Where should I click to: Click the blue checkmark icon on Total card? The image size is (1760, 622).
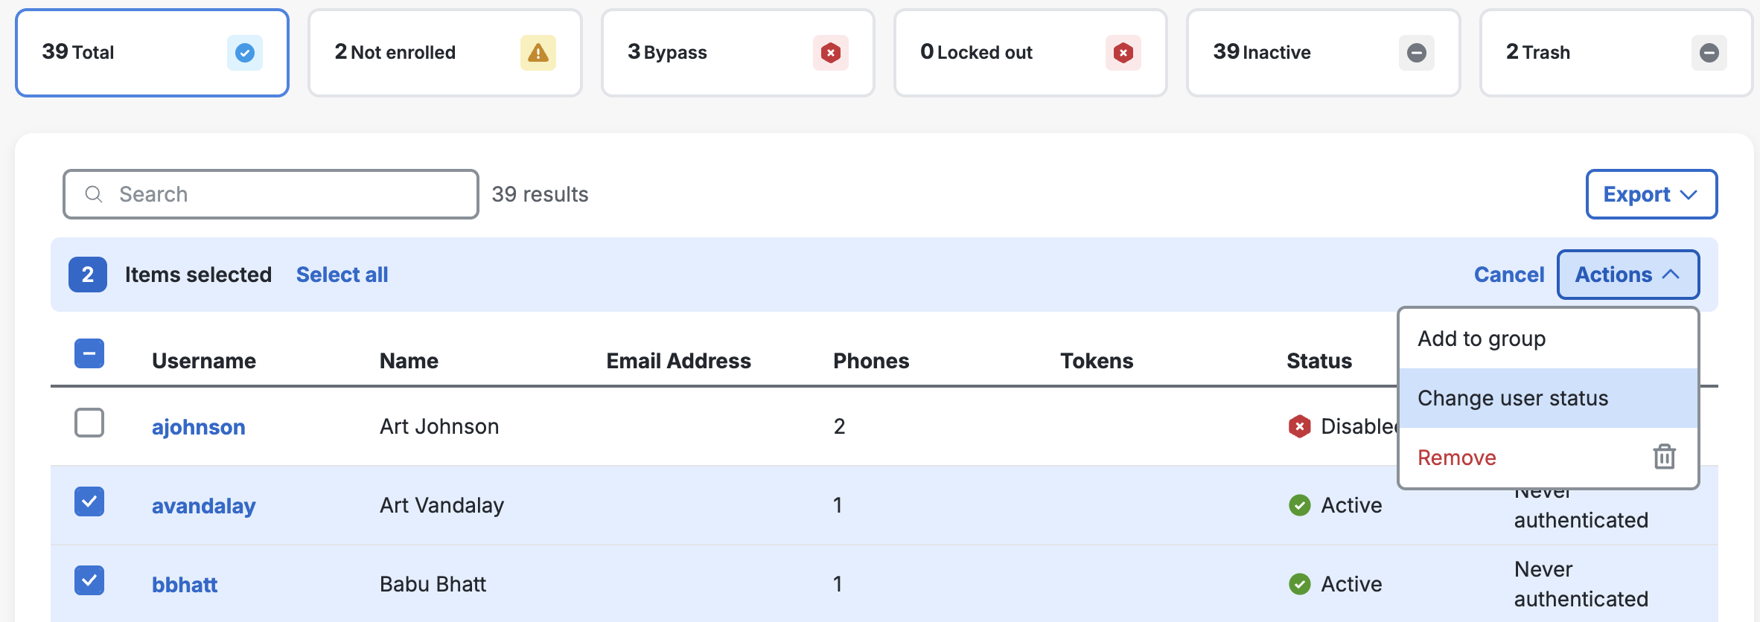pos(243,53)
